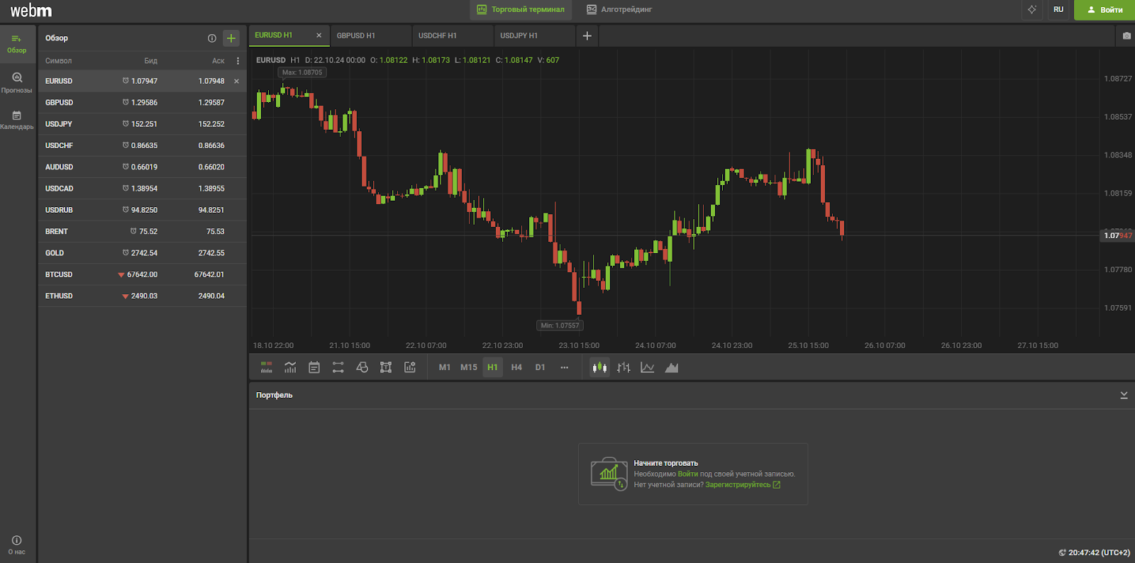Image resolution: width=1135 pixels, height=563 pixels.
Task: Open the Календарь sidebar section
Action: (x=17, y=120)
